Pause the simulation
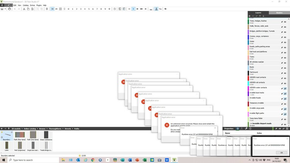Viewport: 290px width, 163px height. (129, 9)
